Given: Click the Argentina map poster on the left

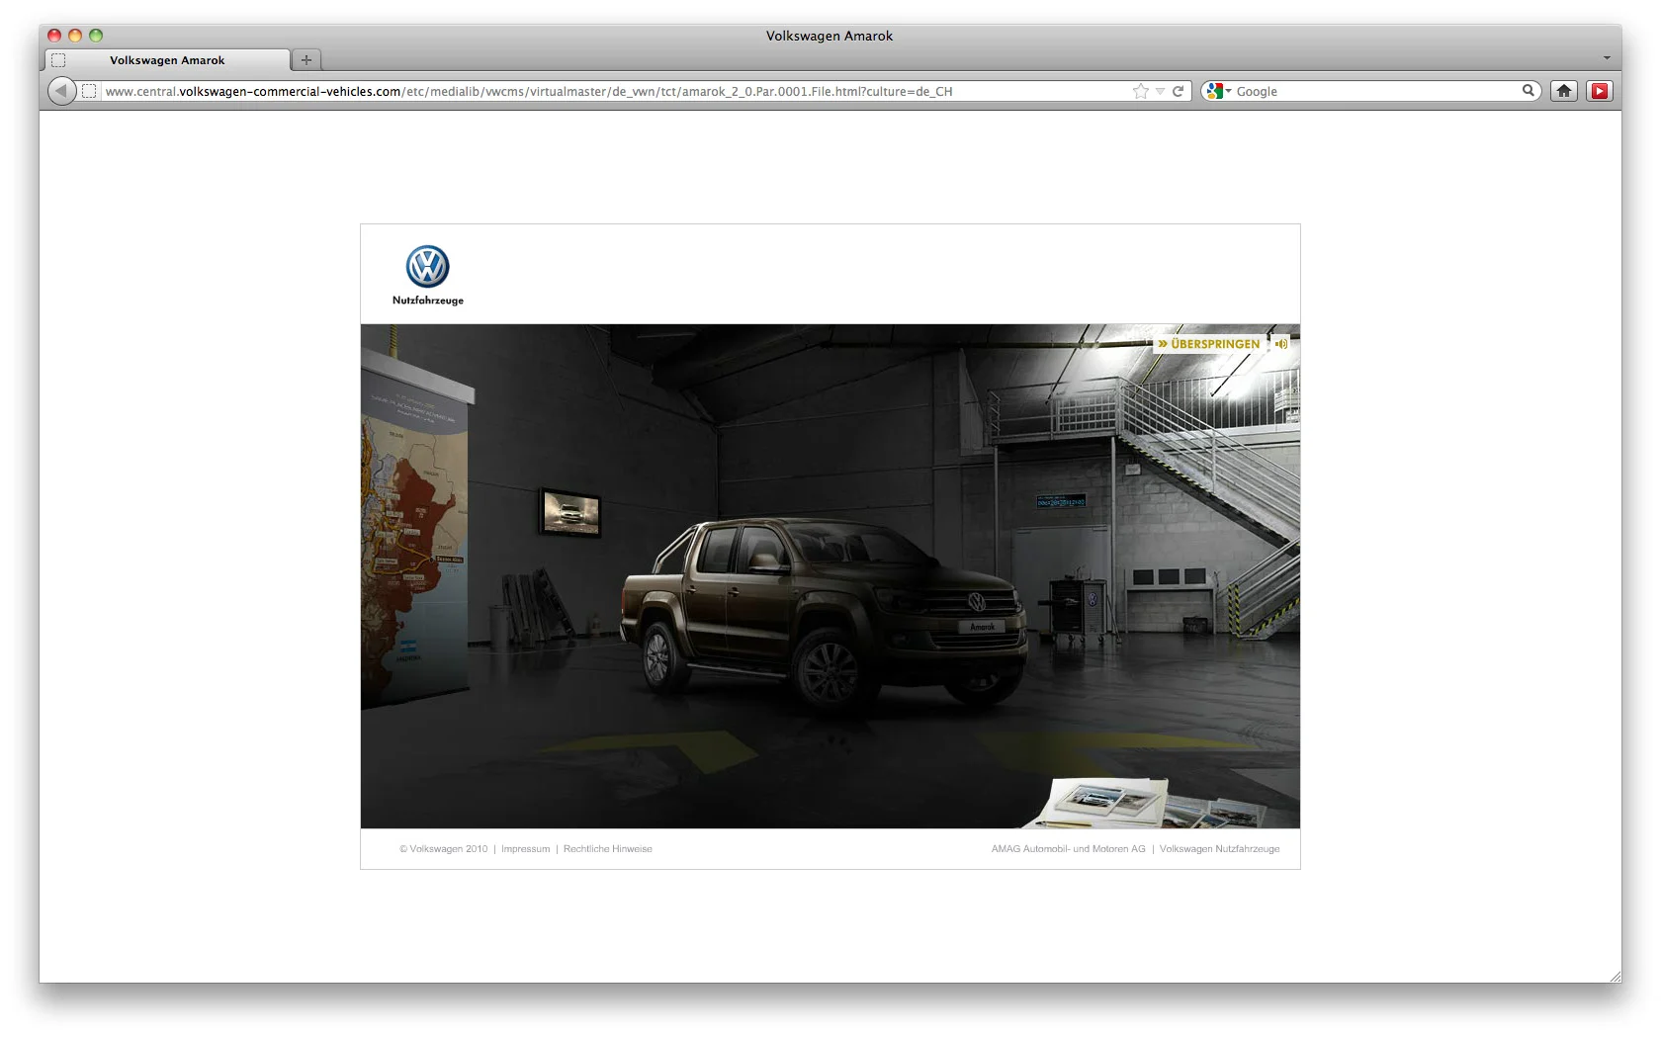Looking at the screenshot, I should point(414,527).
